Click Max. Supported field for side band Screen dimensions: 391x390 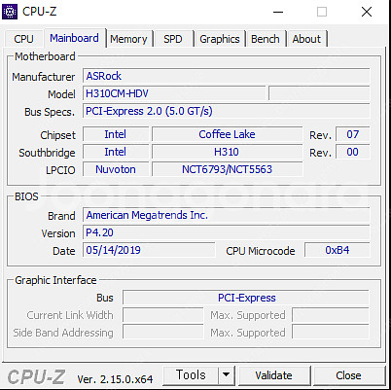331,333
